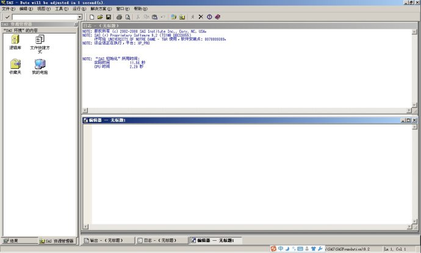Switch to the 日志 log window tab
The image size is (421, 253).
[162, 240]
